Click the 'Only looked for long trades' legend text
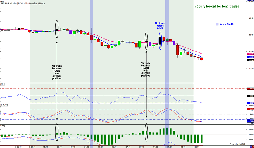 coord(219,7)
